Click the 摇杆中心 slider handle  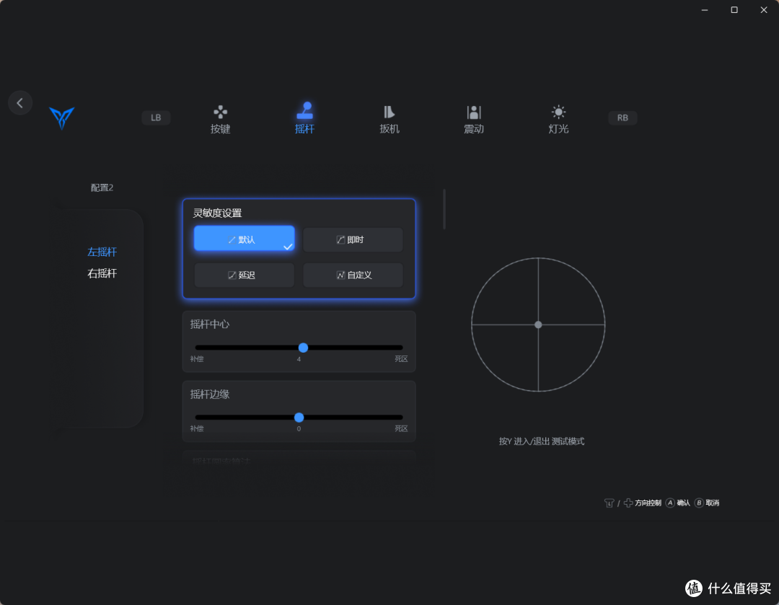click(303, 348)
